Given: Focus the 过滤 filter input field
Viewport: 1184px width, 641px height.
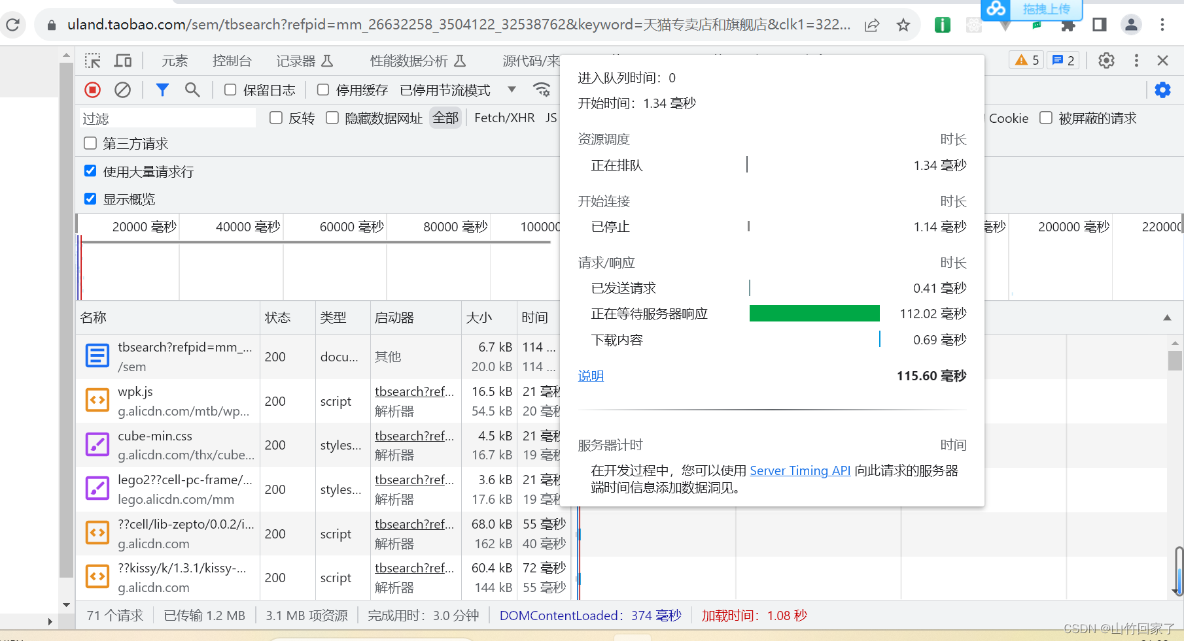Looking at the screenshot, I should [x=167, y=118].
